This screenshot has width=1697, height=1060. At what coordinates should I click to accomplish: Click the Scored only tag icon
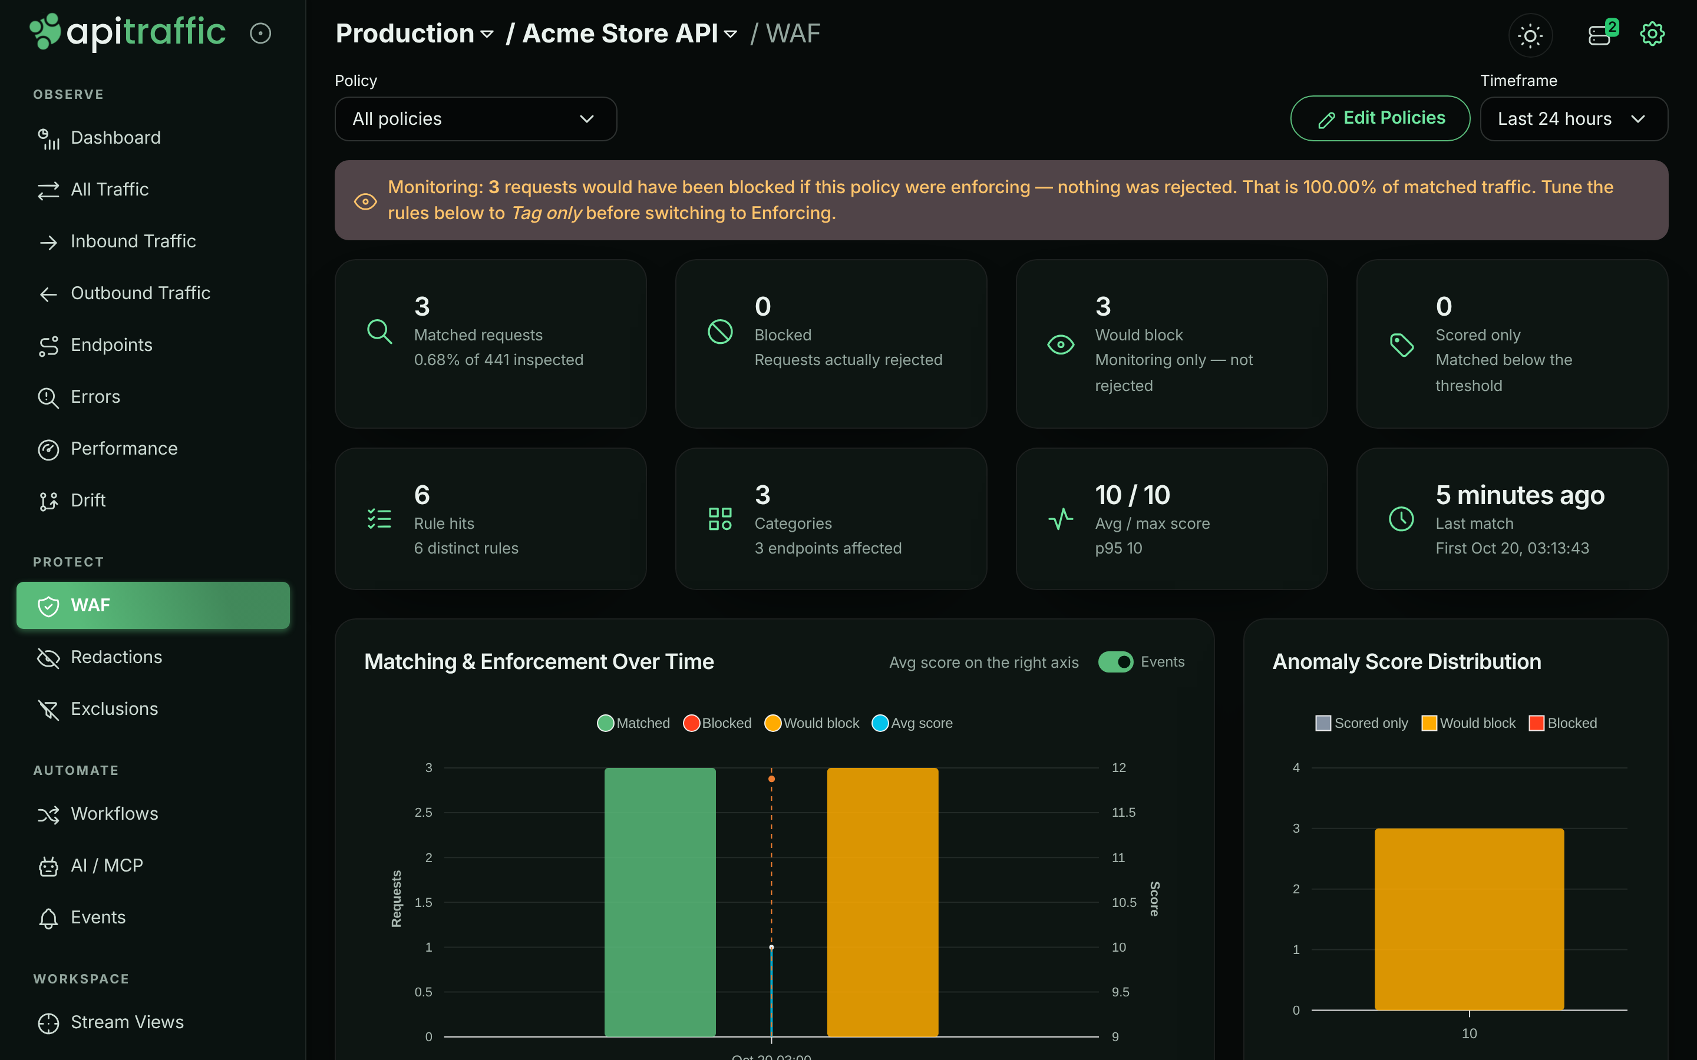(1401, 344)
